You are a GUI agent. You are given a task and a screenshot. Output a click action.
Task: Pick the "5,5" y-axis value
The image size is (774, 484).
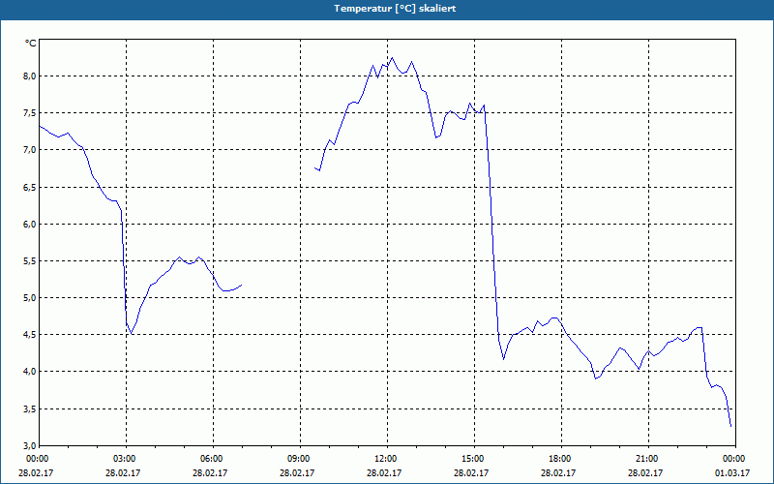[x=30, y=260]
